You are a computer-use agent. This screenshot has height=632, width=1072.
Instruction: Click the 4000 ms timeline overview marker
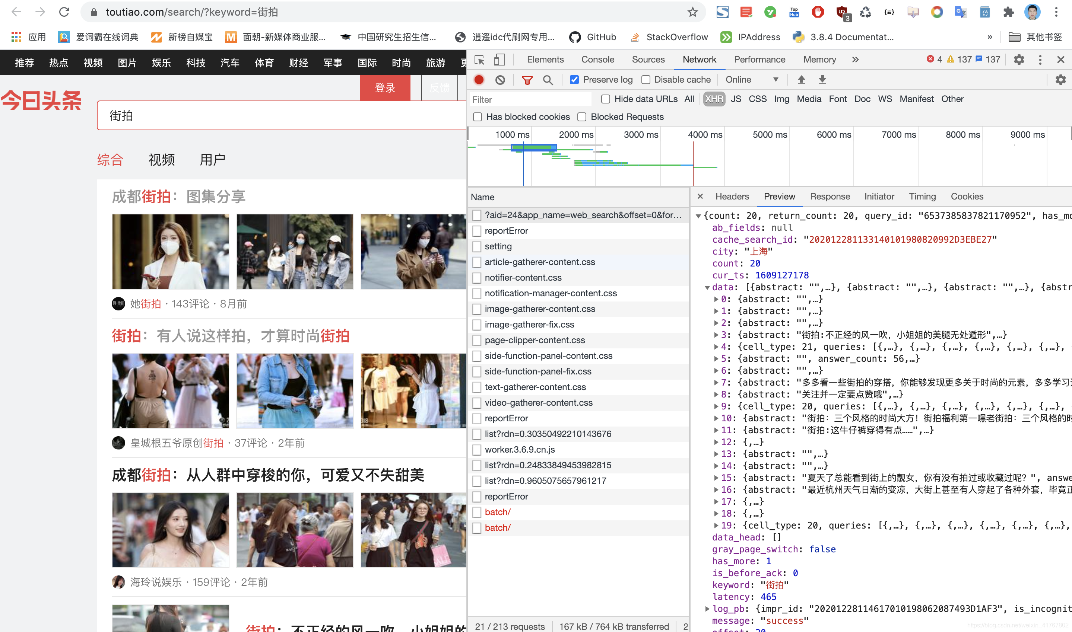point(705,135)
